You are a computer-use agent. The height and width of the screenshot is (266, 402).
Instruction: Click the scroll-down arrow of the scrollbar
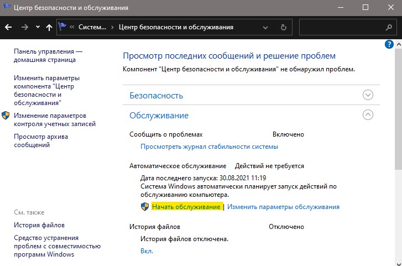(x=399, y=264)
